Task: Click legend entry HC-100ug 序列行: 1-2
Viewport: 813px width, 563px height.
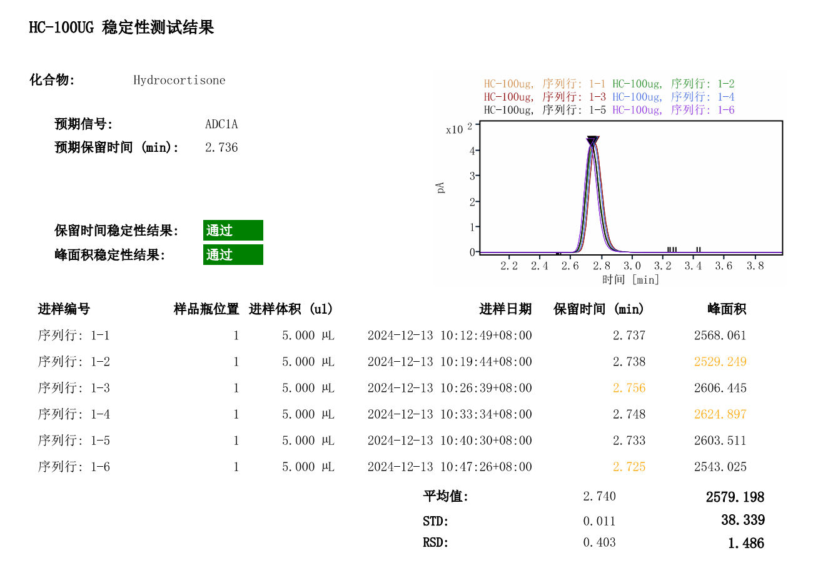Action: point(674,84)
